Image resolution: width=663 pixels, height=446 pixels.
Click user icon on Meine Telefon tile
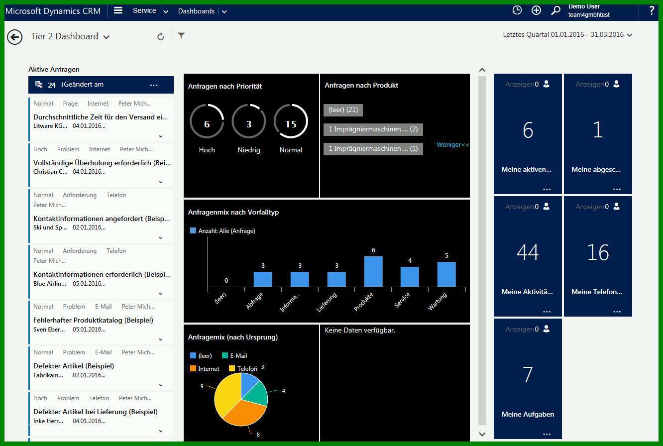[x=617, y=207]
